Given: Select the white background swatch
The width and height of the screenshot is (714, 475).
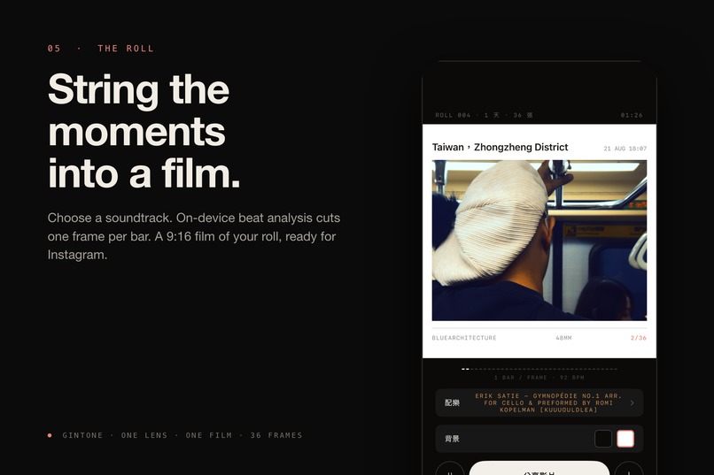Looking at the screenshot, I should pyautogui.click(x=625, y=439).
